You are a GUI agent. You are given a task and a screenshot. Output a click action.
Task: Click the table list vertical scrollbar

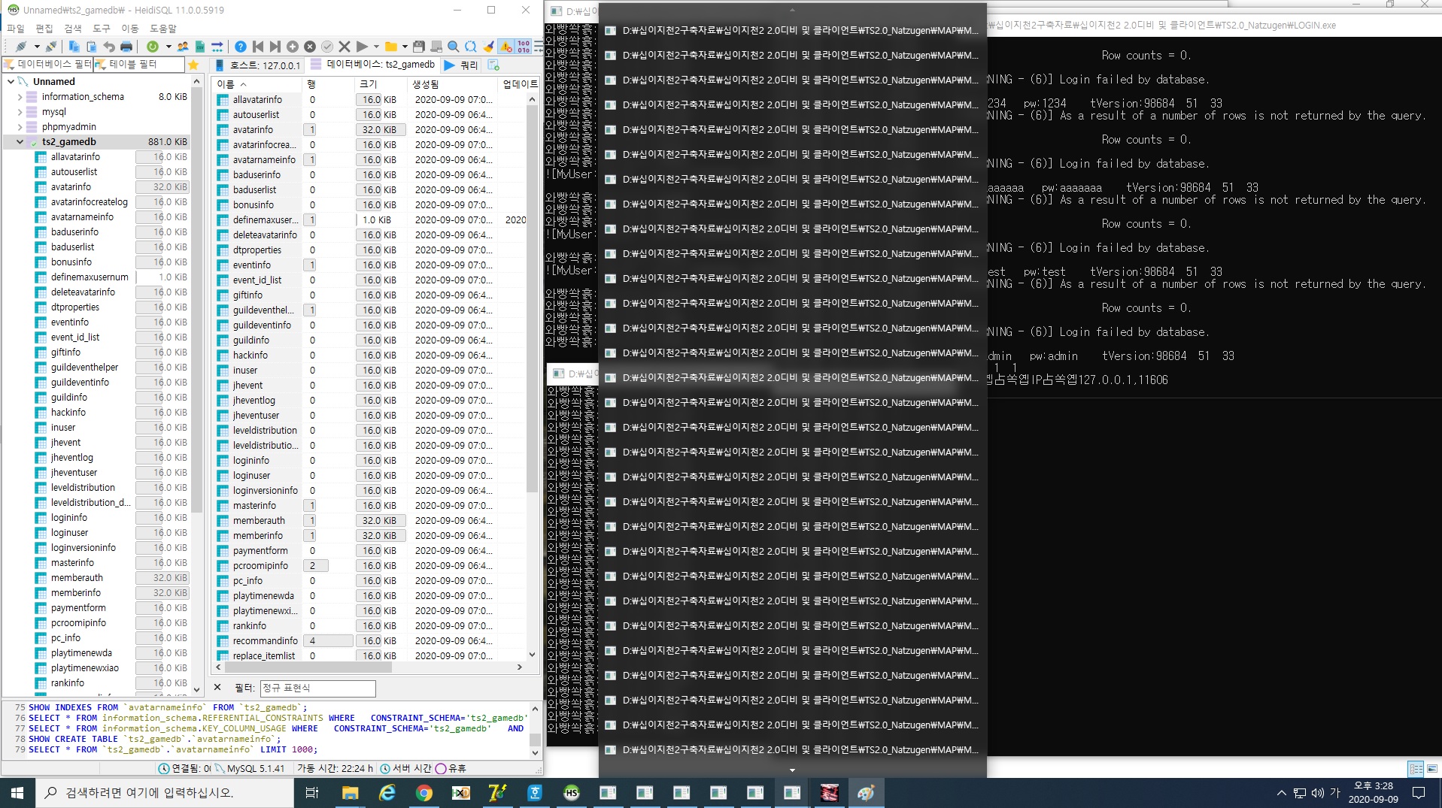click(532, 376)
